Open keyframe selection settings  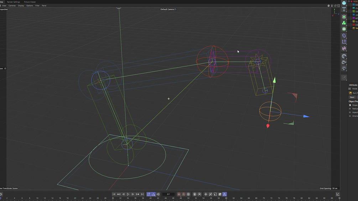tap(188, 194)
